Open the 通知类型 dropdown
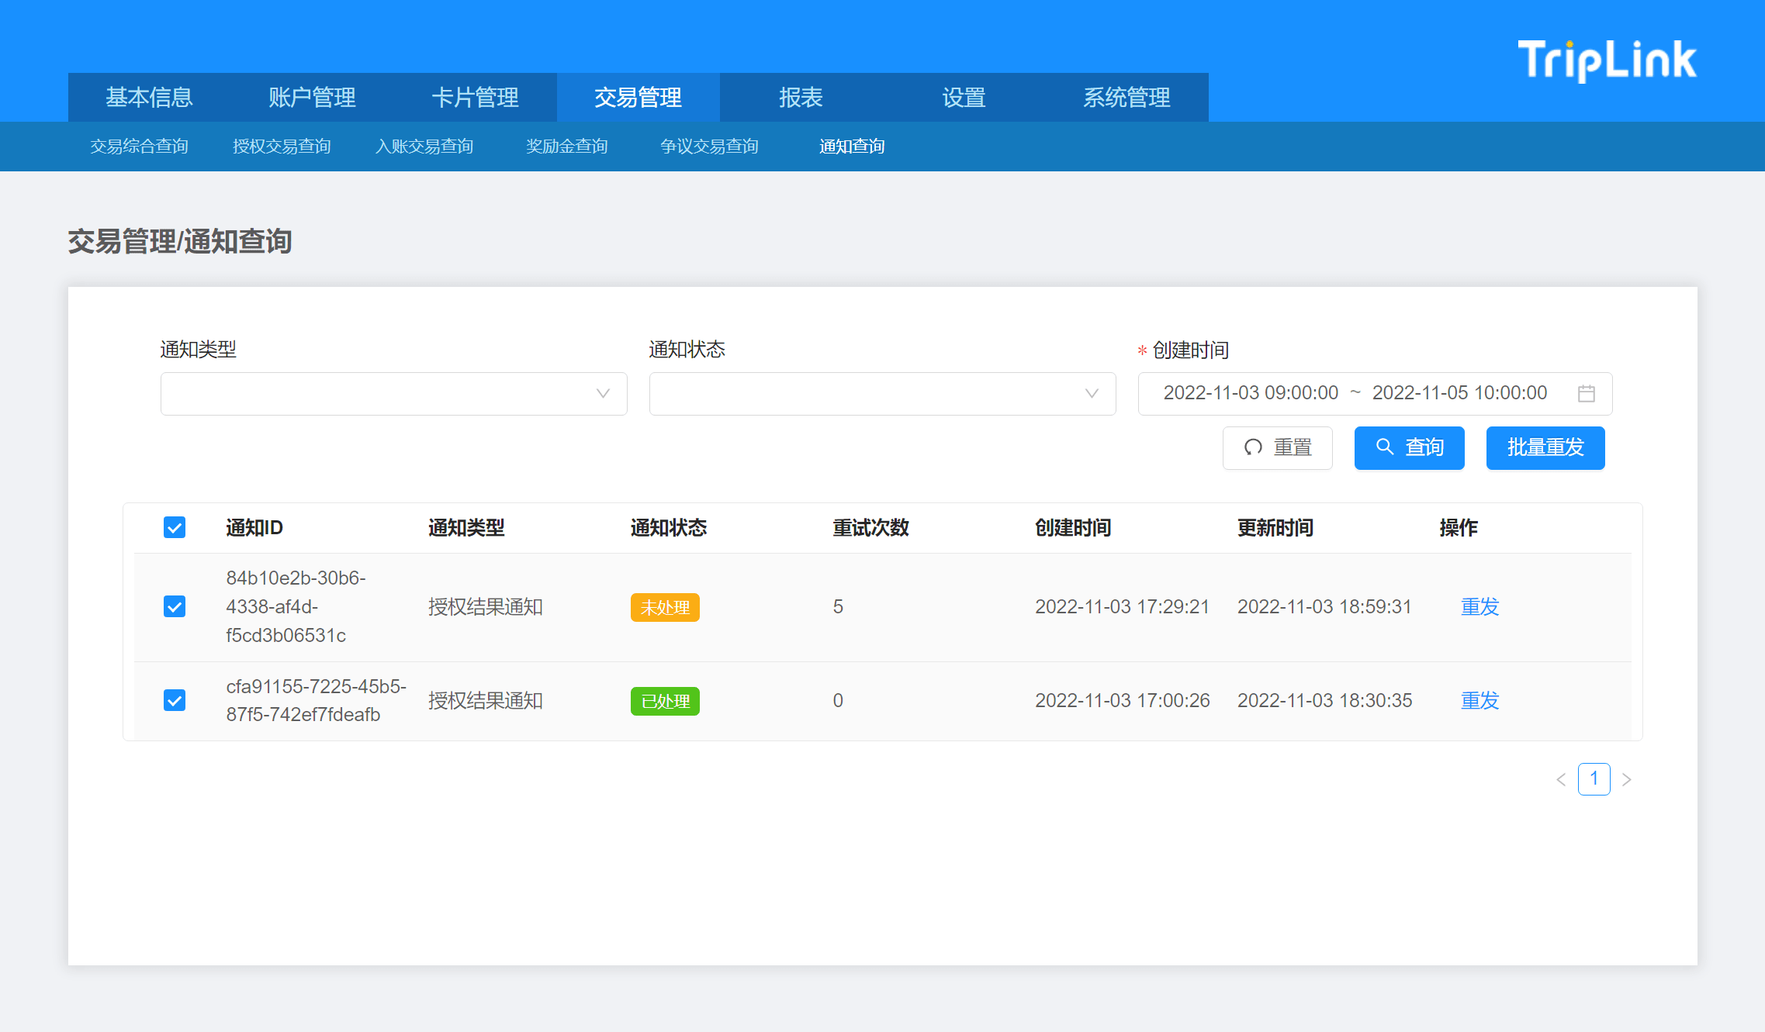 [393, 394]
